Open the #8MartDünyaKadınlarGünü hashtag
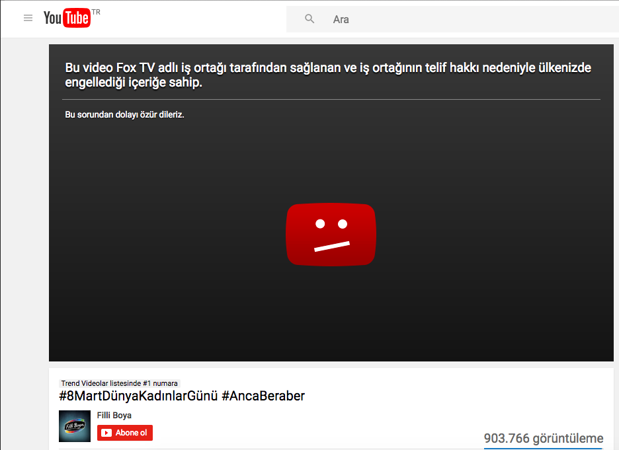619x450 pixels. pos(138,396)
